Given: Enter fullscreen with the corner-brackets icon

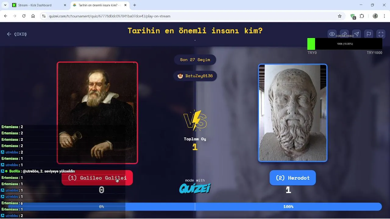Looking at the screenshot, I should [381, 34].
